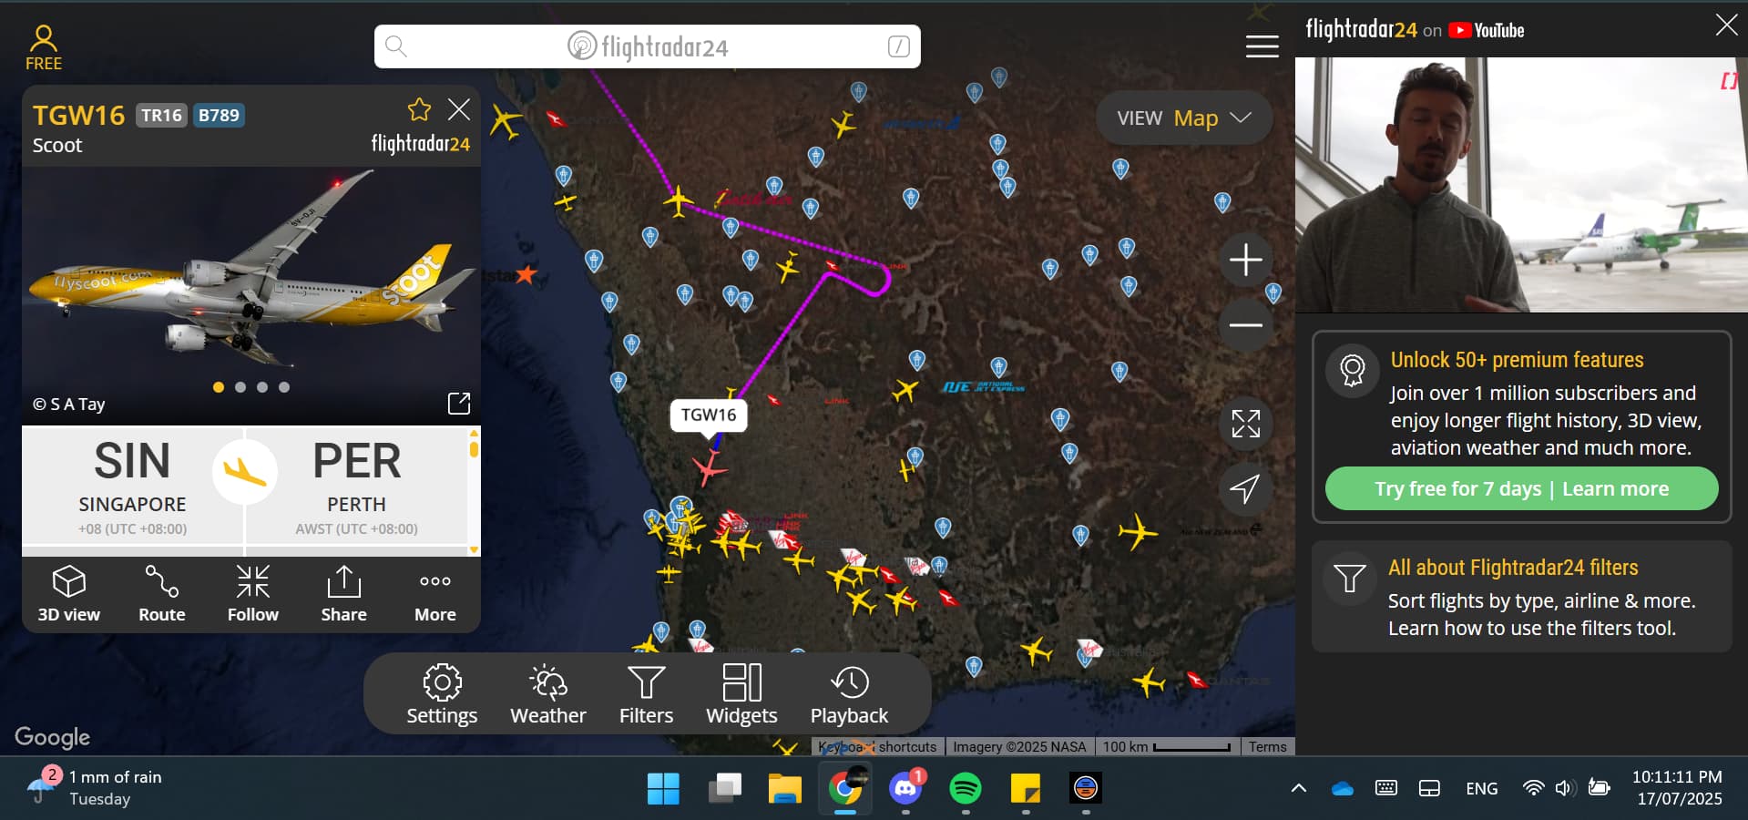This screenshot has width=1748, height=820.
Task: Open the Wi-Fi network tray icon
Action: click(x=1534, y=788)
